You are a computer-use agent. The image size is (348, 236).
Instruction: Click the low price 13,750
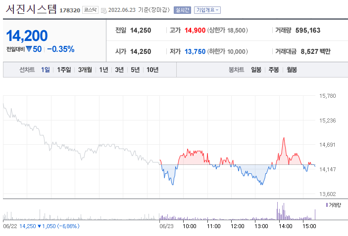click(x=195, y=51)
